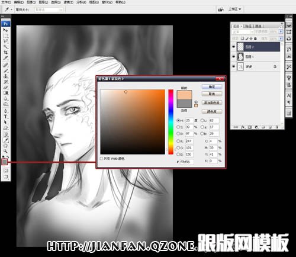Screen dimensions: 296x257
Task: Hide the top layer via eye icon
Action: pyautogui.click(x=234, y=47)
